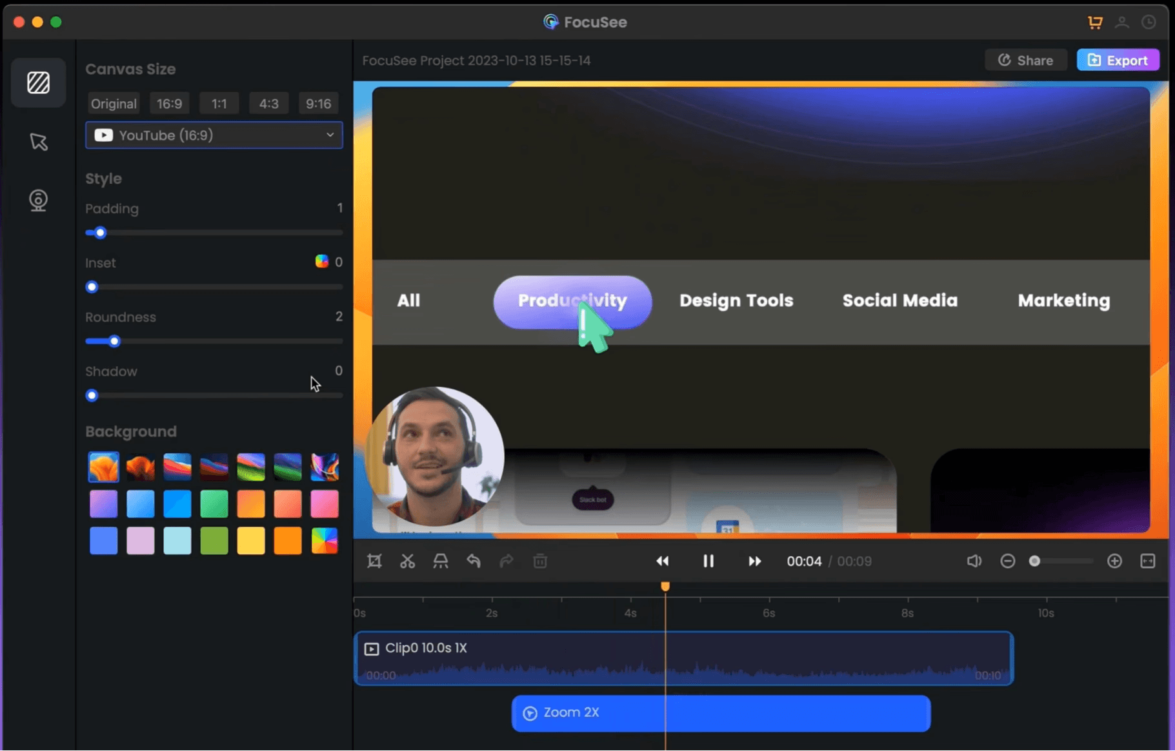Click the orange playhead marker
This screenshot has height=751, width=1175.
[665, 586]
